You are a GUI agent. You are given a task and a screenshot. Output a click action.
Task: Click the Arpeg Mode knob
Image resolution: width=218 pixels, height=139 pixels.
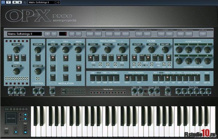[x=151, y=91]
